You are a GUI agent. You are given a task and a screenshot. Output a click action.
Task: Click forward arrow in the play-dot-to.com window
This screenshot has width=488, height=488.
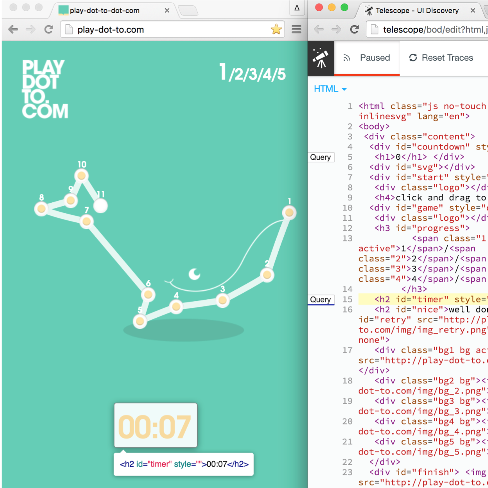[31, 29]
